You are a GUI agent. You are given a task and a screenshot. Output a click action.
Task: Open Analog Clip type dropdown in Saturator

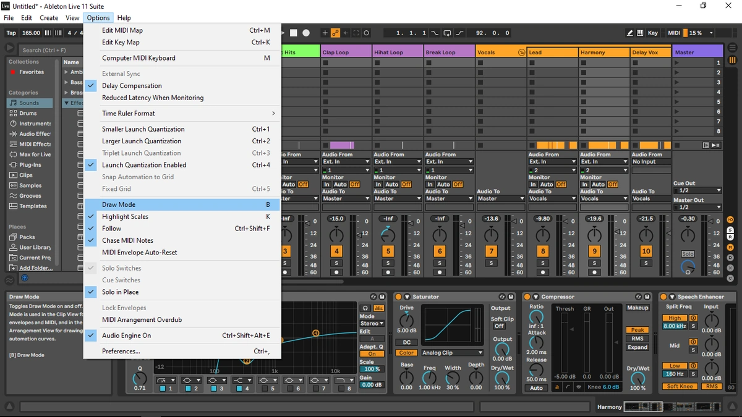[452, 353]
